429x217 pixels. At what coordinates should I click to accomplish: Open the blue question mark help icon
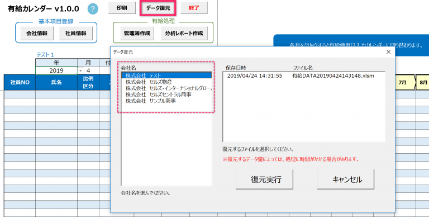click(x=93, y=9)
